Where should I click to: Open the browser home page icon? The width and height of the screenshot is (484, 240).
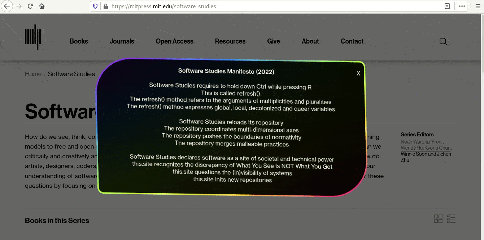[x=42, y=6]
